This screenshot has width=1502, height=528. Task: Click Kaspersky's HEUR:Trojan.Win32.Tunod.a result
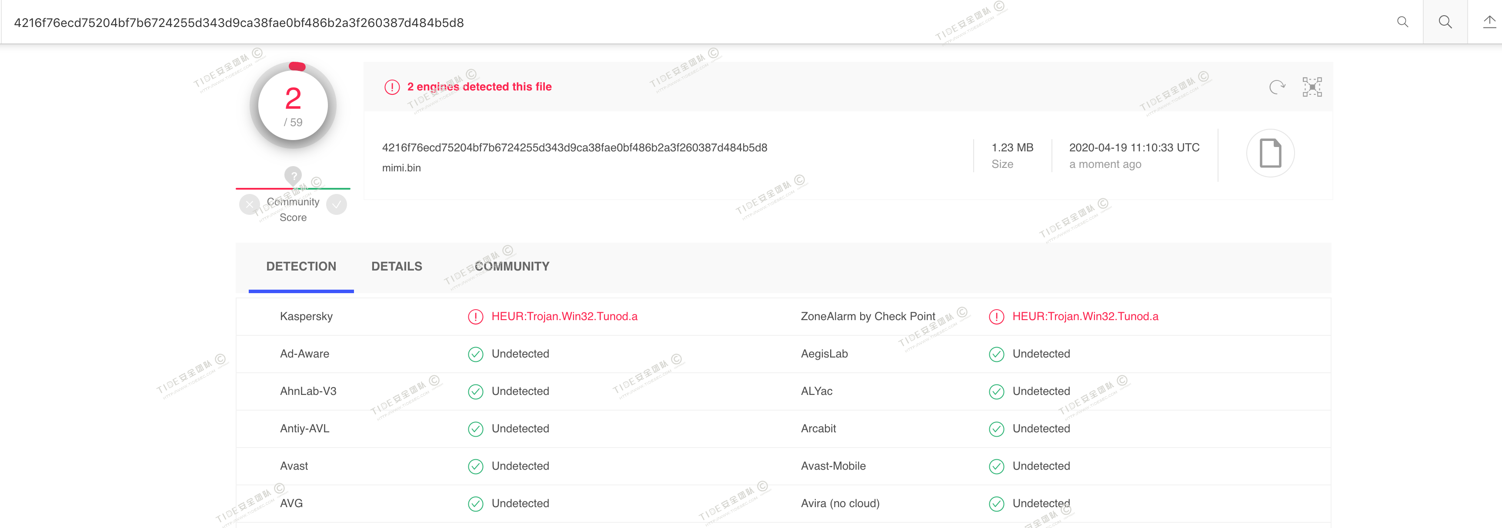coord(564,316)
